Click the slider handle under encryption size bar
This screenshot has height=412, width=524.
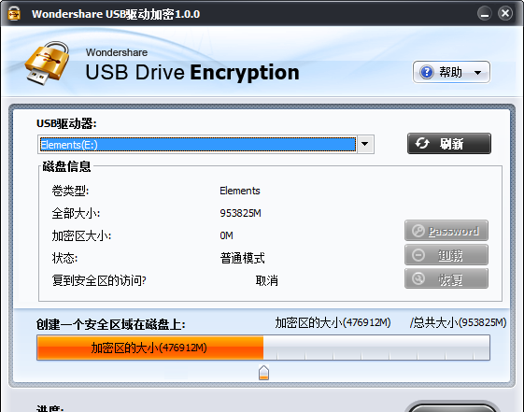[263, 373]
